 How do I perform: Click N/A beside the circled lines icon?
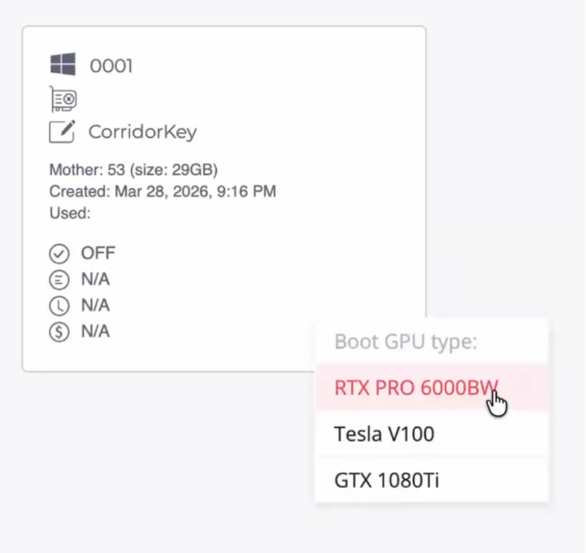pyautogui.click(x=95, y=279)
